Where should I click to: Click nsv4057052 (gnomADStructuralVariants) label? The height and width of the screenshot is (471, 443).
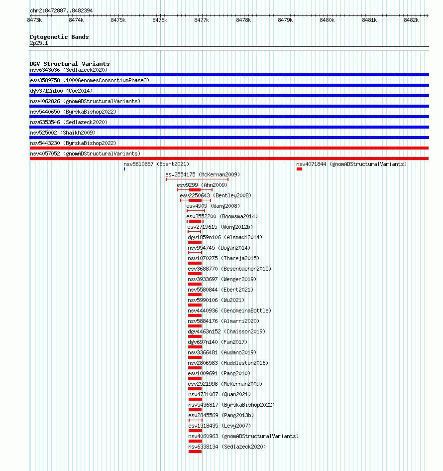(85, 154)
